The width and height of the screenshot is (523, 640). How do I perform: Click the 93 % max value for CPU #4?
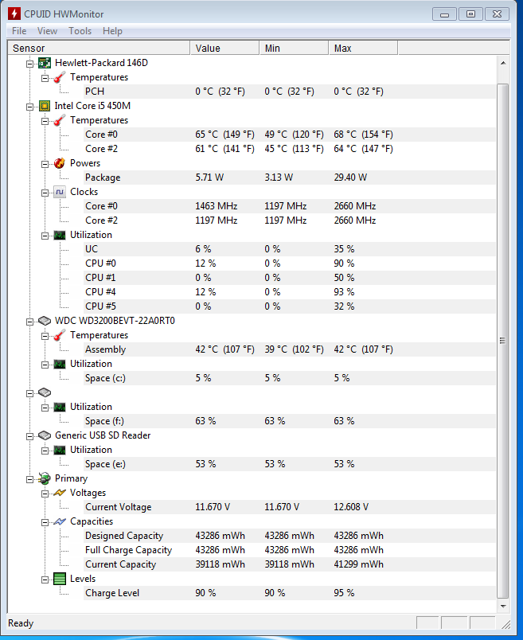[344, 292]
